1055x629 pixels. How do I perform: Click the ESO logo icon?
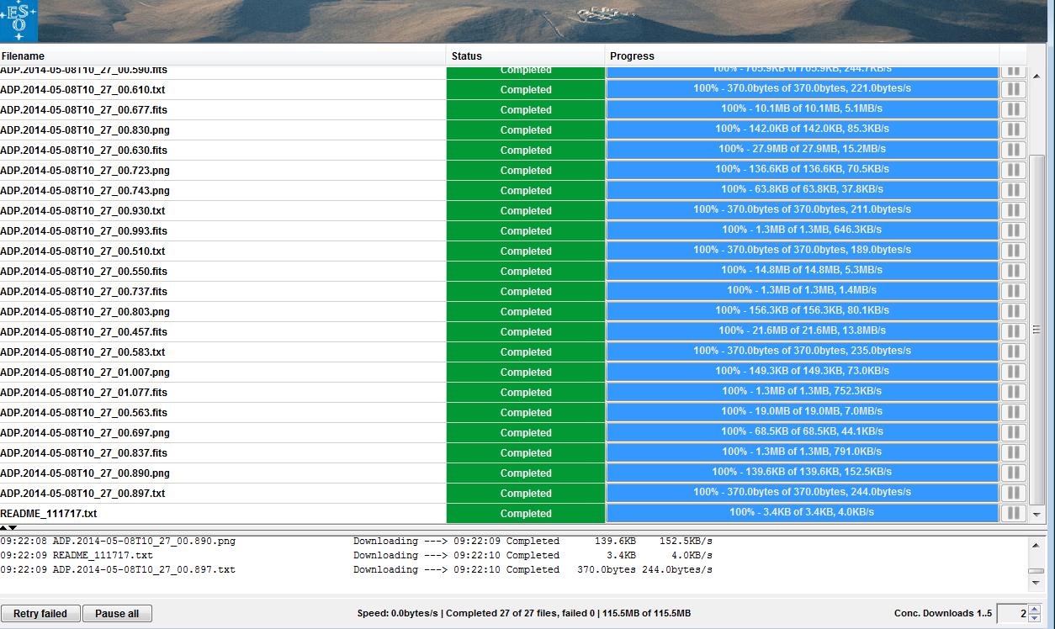coord(19,21)
